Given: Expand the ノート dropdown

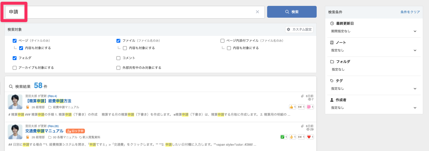Looking at the screenshot, I should pyautogui.click(x=374, y=50).
